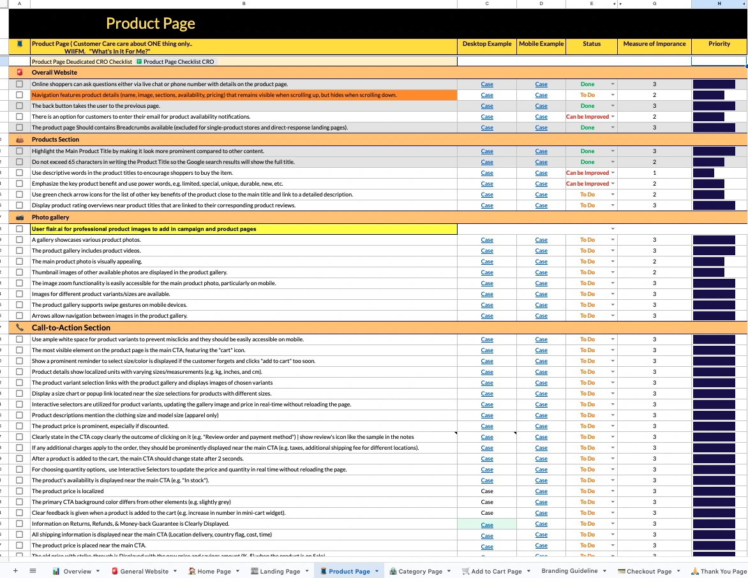Screen dimensions: 748x578
Task: Click the All Sheets hamburger icon bottom-left
Action: pyautogui.click(x=33, y=570)
